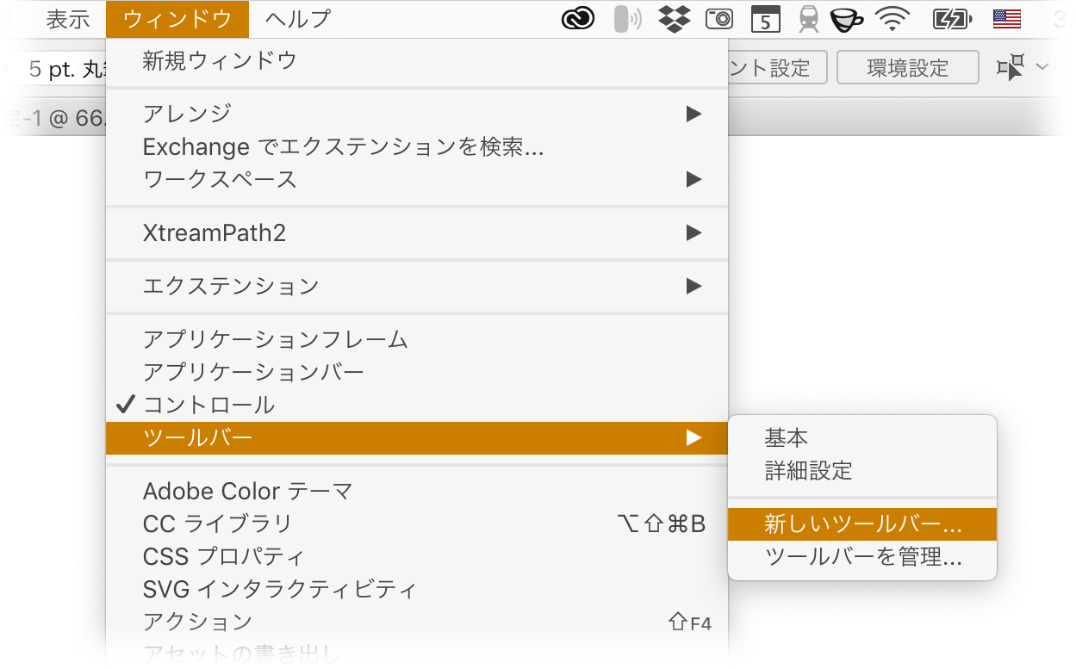
Task: Expand the エクステンション submenu
Action: 417,286
